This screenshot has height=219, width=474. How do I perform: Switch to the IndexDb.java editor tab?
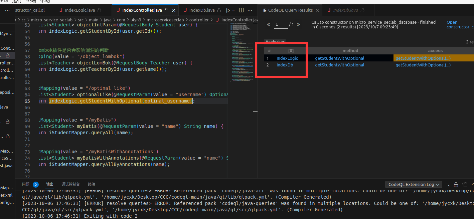(202, 10)
